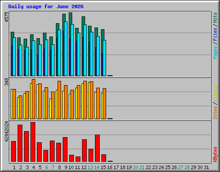Click day 3 on the date axis
Image resolution: width=220 pixels, height=172 pixels.
(x=27, y=167)
